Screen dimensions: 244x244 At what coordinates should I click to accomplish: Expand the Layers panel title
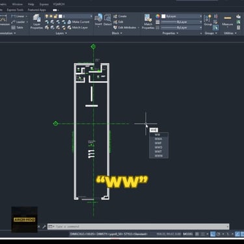[61, 33]
